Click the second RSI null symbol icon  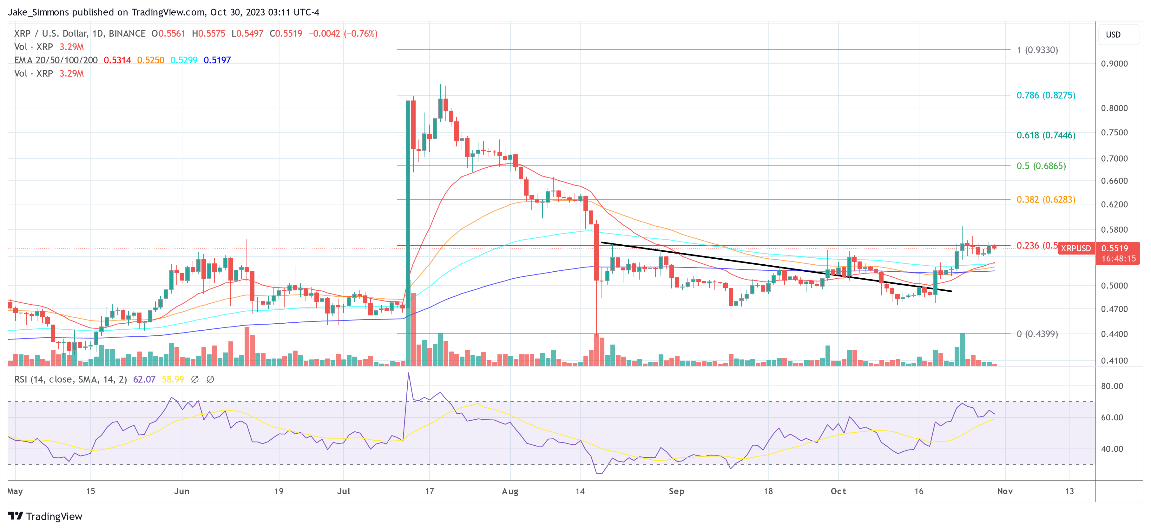[210, 379]
